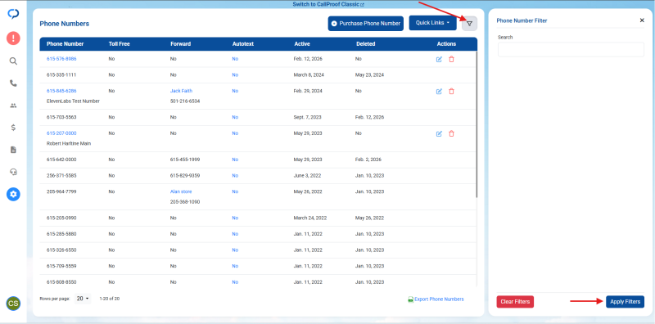Edit phone number 615-576-8986
This screenshot has width=655, height=324.
439,59
